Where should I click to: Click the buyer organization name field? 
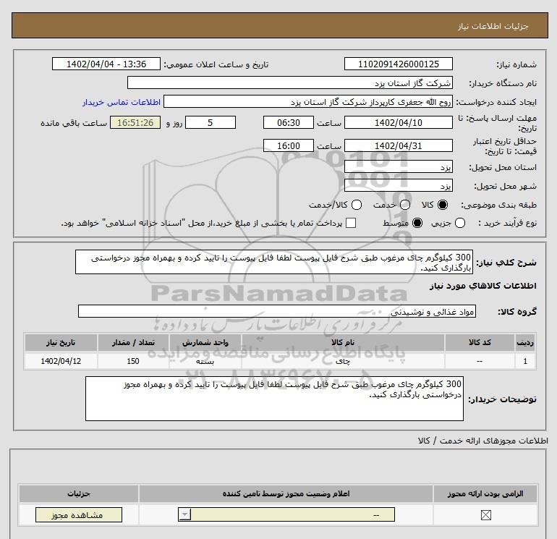290,82
